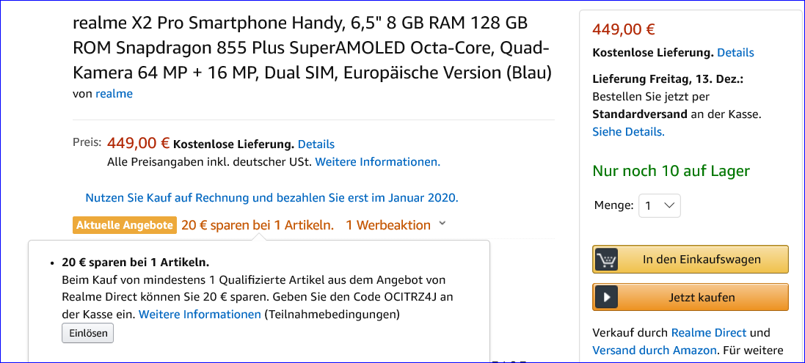Open the realme brand link under title
Image resolution: width=805 pixels, height=363 pixels.
(114, 94)
